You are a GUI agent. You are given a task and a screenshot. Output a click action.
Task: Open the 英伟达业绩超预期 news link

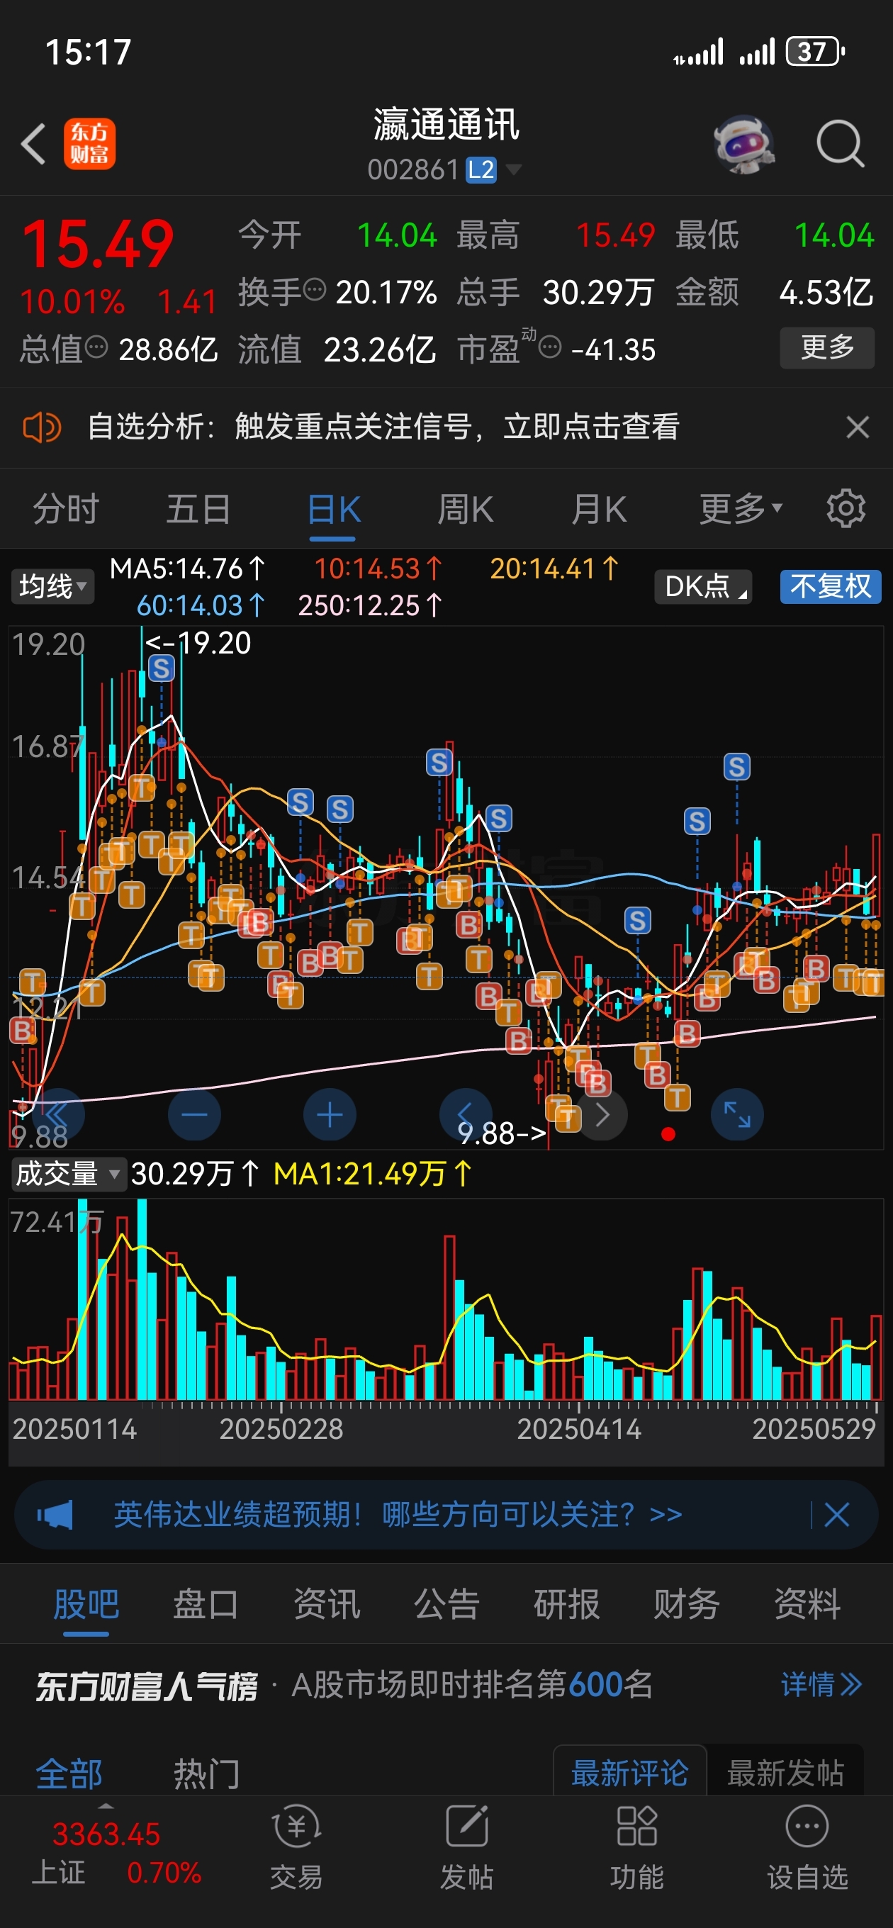click(x=398, y=1515)
